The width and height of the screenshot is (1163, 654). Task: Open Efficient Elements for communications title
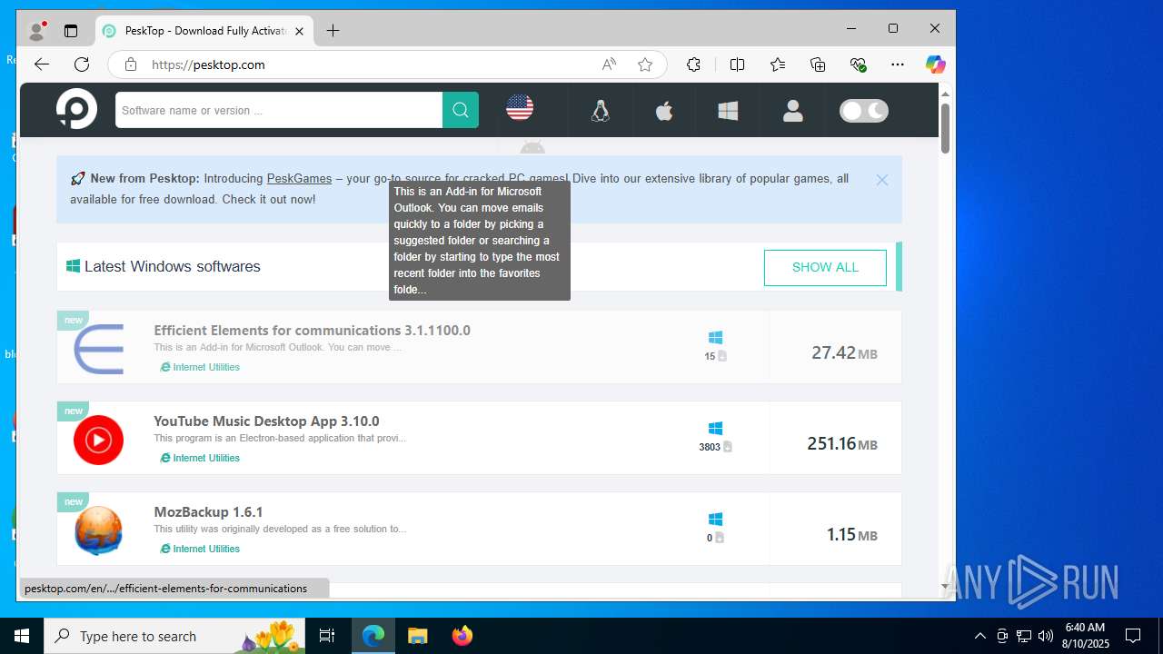(312, 331)
